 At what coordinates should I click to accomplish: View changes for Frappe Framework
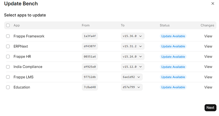[208, 36]
